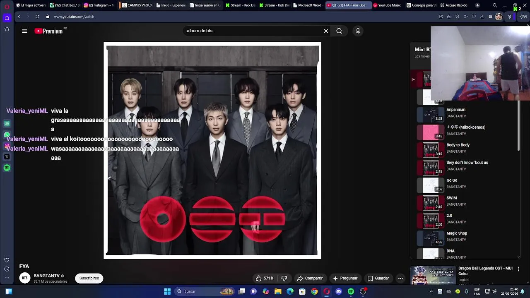
Task: Click the Preguntar button
Action: pyautogui.click(x=345, y=279)
